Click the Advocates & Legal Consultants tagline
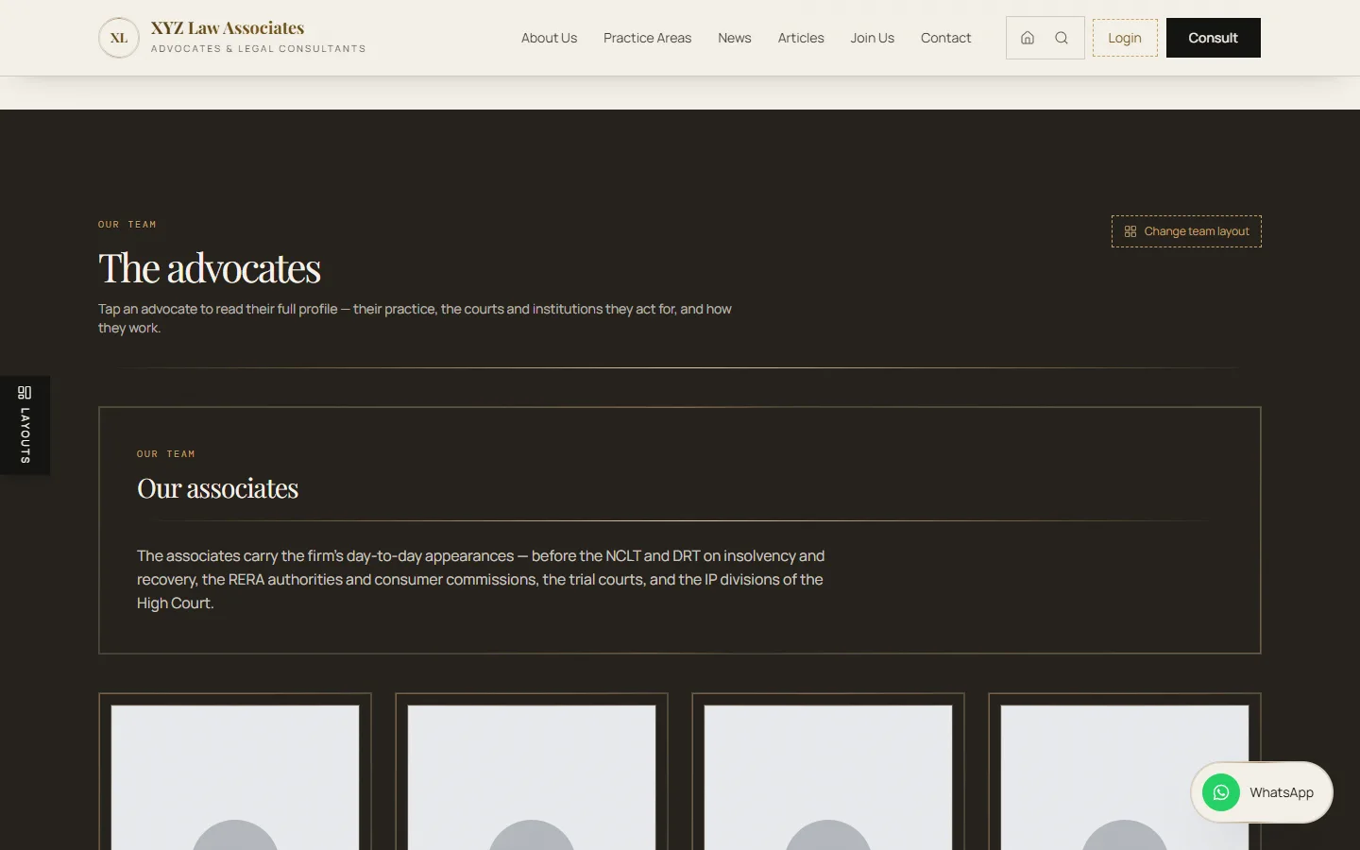 pos(258,49)
